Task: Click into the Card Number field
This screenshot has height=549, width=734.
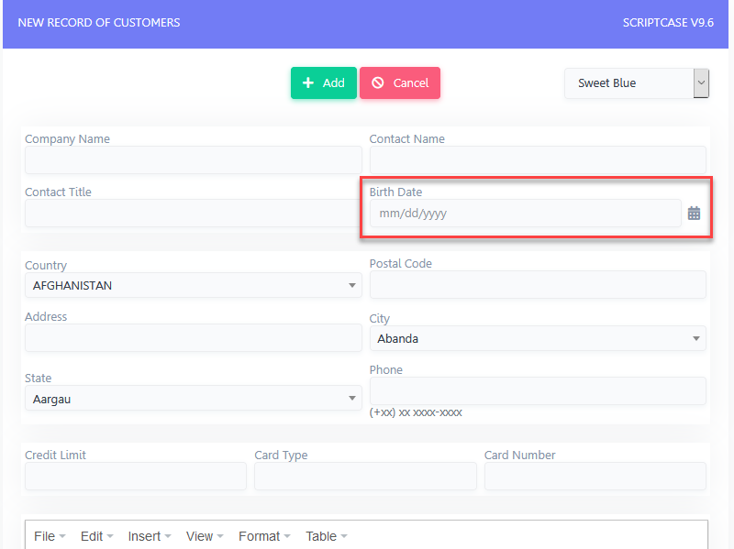Action: [x=595, y=476]
